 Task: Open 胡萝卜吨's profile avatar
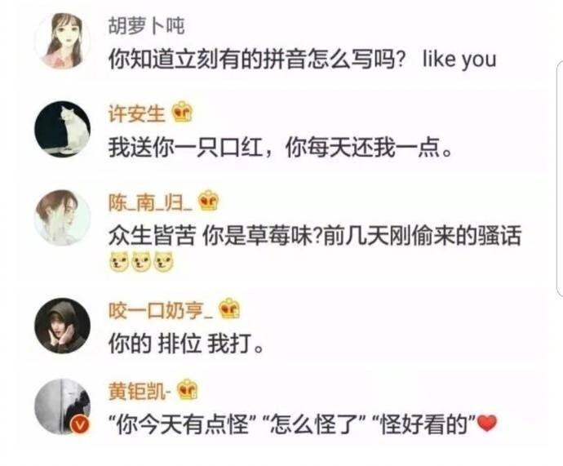point(63,41)
